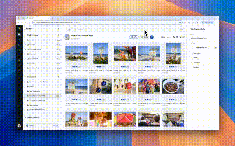Click the Share button
This screenshot has width=235, height=146.
[144, 37]
